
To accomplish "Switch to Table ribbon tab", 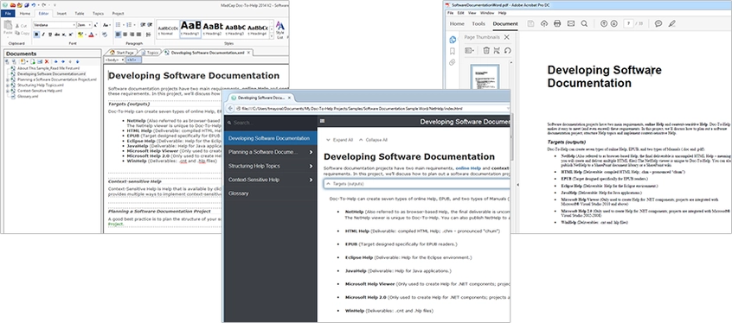I will pyautogui.click(x=80, y=14).
